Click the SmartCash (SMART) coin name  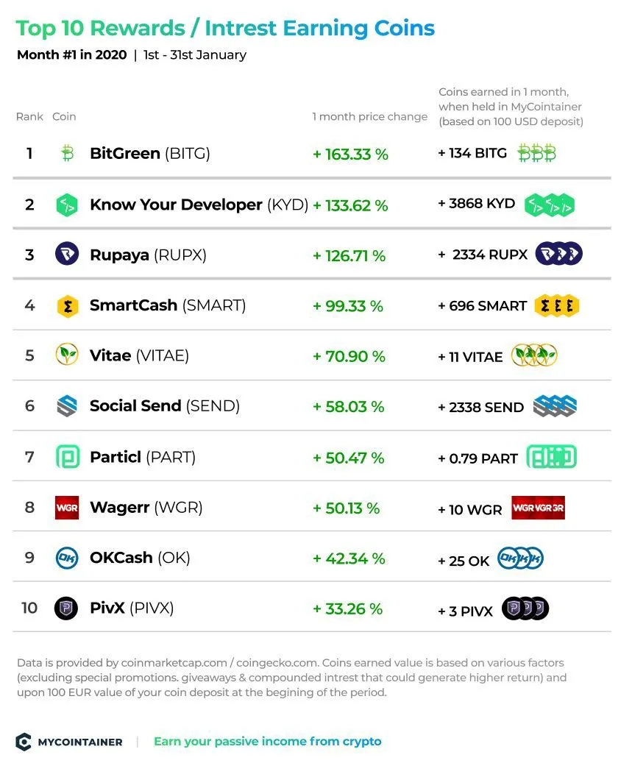(x=168, y=305)
